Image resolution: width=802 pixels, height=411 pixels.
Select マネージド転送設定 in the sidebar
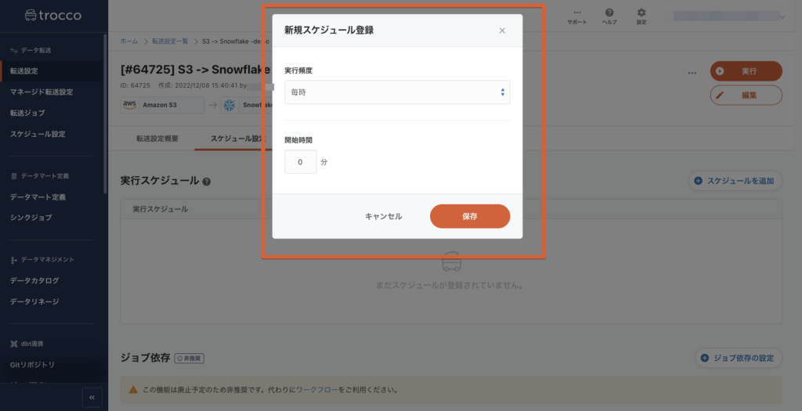point(42,92)
